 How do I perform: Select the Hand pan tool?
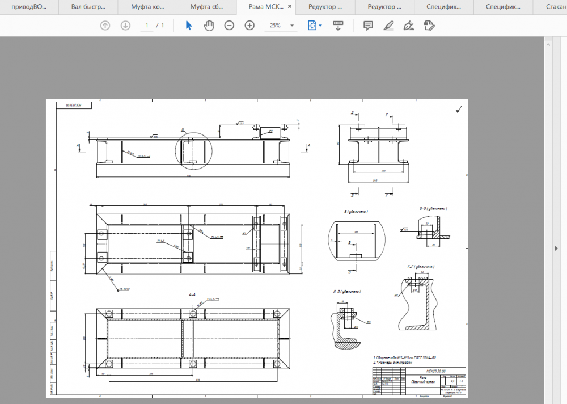pyautogui.click(x=209, y=26)
